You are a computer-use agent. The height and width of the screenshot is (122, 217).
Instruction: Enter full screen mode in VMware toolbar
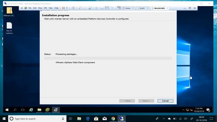click(x=107, y=8)
